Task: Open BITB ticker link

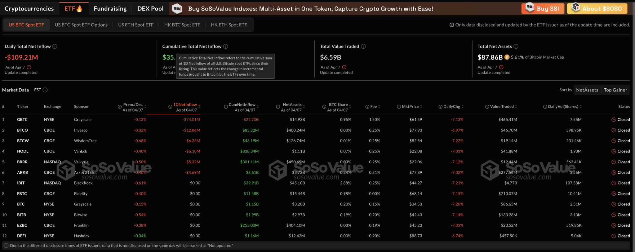Action: 21,215
